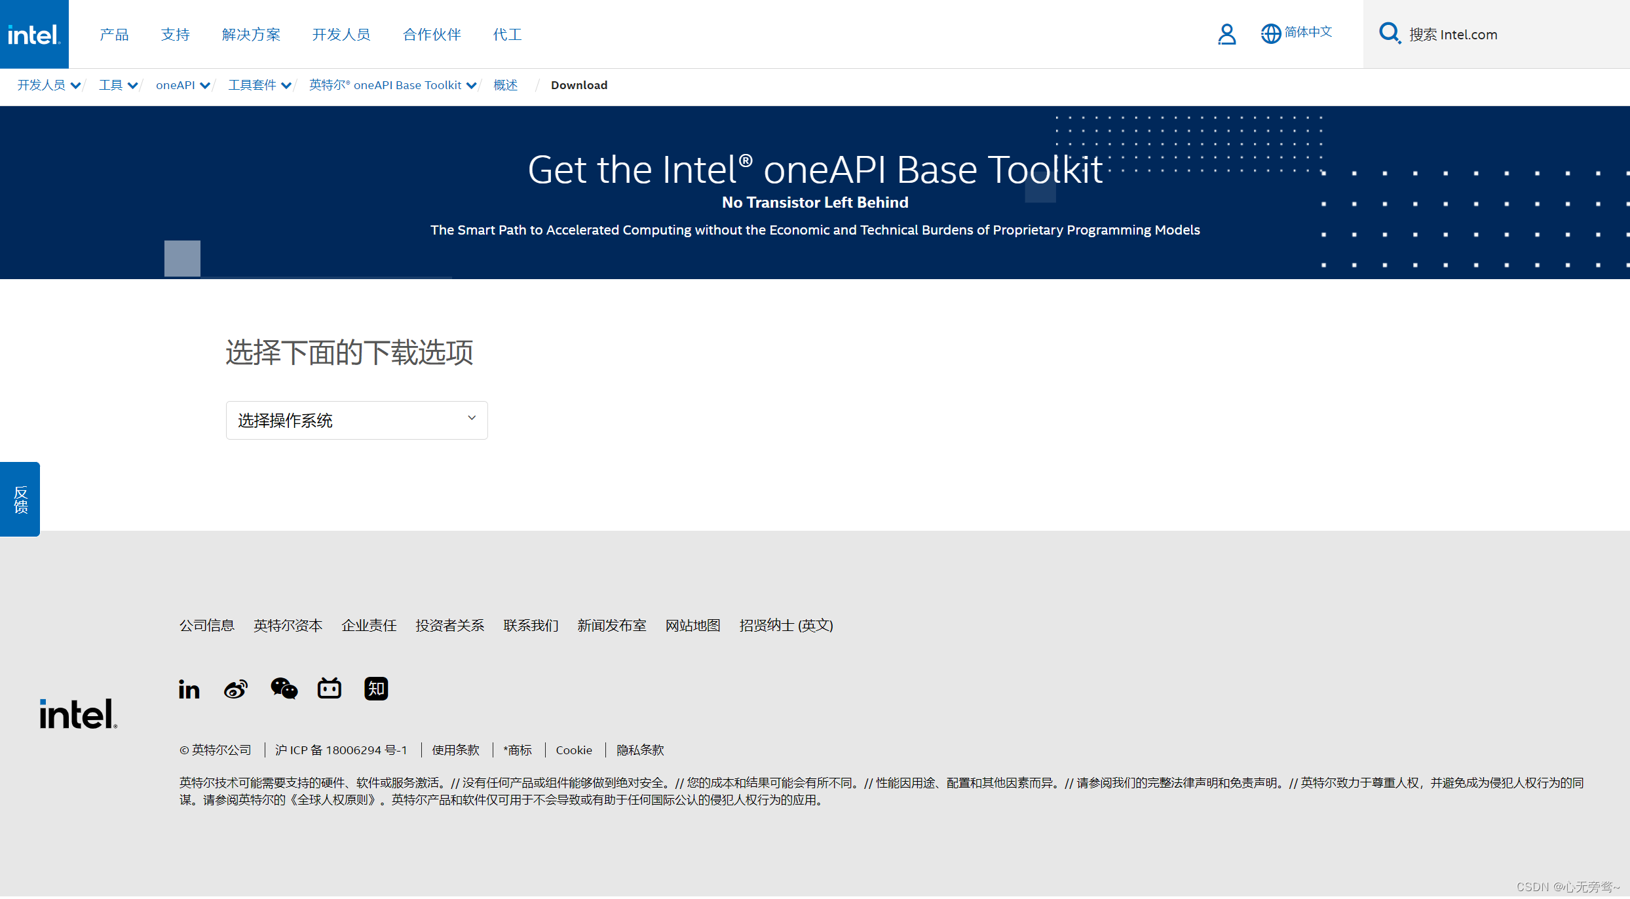Open the 选择操作系统 dropdown

click(356, 420)
